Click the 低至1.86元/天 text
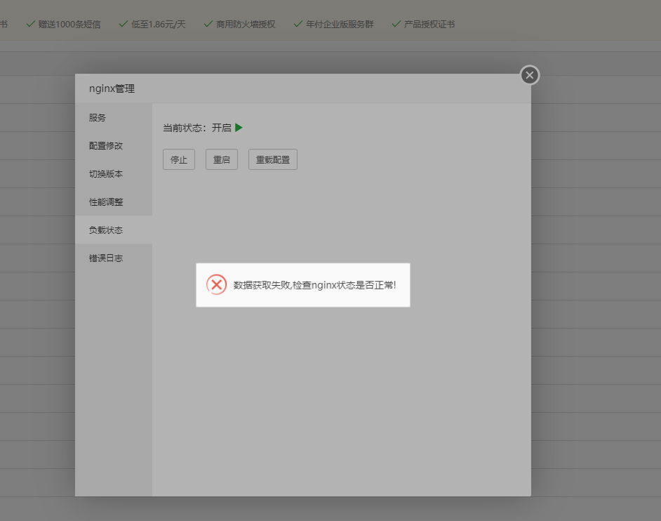 coord(159,25)
